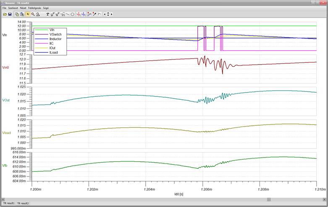Click the 14.00 tick on top axis

(x=21, y=22)
